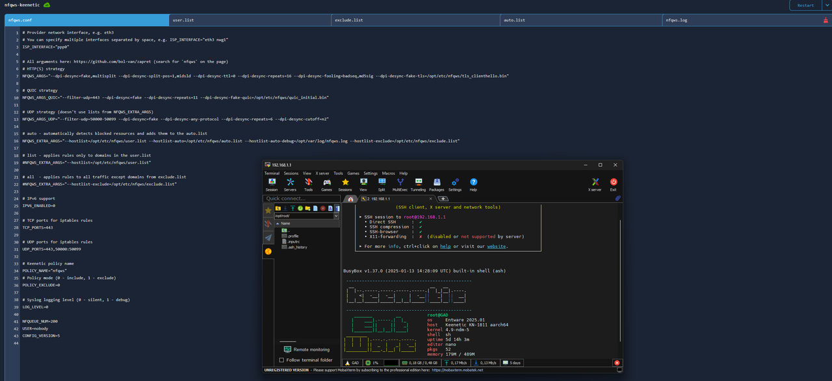This screenshot has height=381, width=832.
Task: Select the nfqws.conf tab
Action: point(86,20)
